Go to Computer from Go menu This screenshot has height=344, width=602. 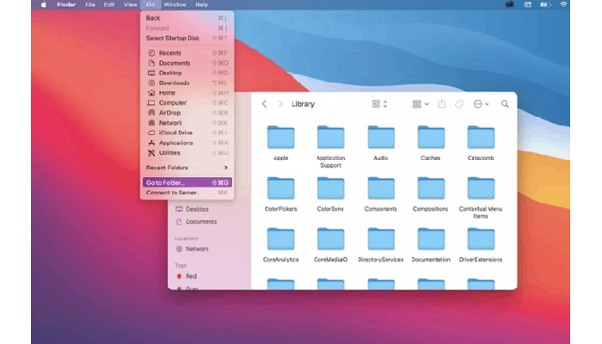pos(187,103)
